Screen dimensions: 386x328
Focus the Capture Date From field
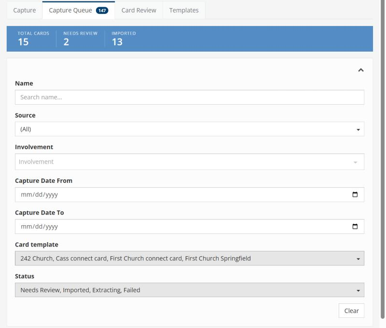pos(190,195)
